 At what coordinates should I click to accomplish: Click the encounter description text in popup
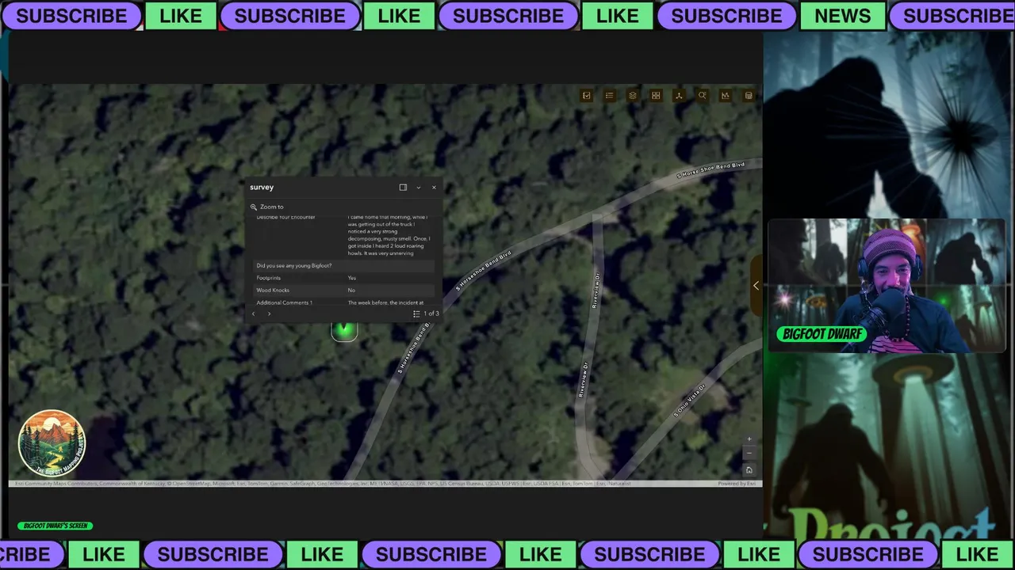coord(389,235)
